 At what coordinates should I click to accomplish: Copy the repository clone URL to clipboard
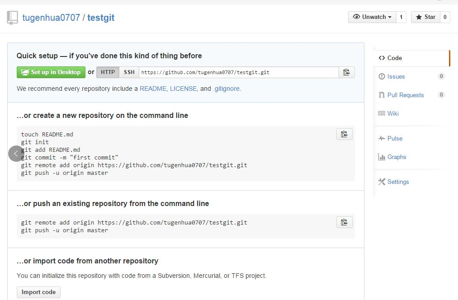[x=346, y=72]
